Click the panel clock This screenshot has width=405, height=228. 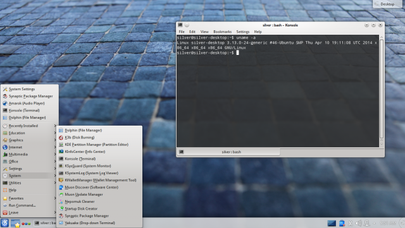[388, 223]
